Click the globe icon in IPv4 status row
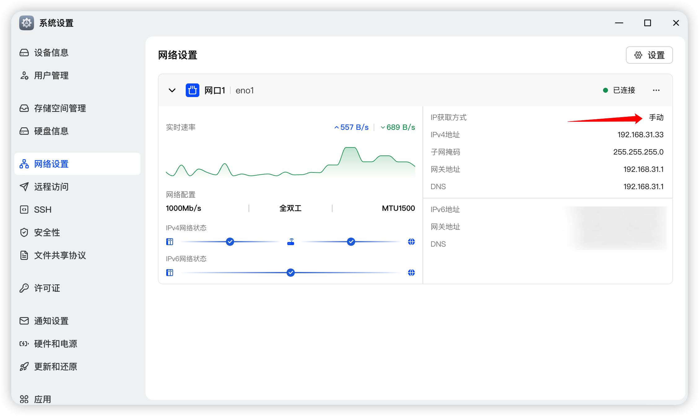 (x=411, y=242)
